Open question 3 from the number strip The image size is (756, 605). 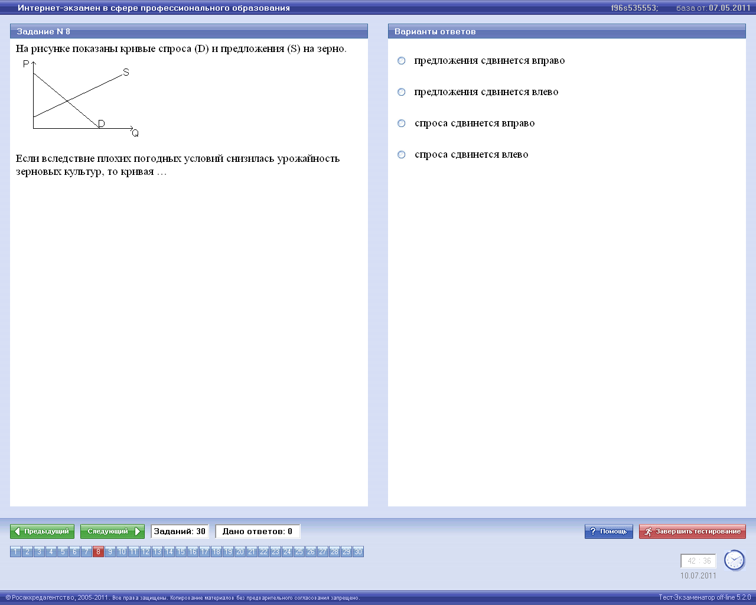(39, 552)
